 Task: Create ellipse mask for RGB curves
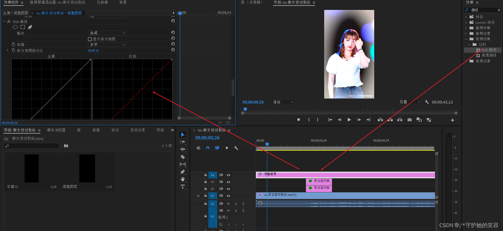click(x=15, y=27)
